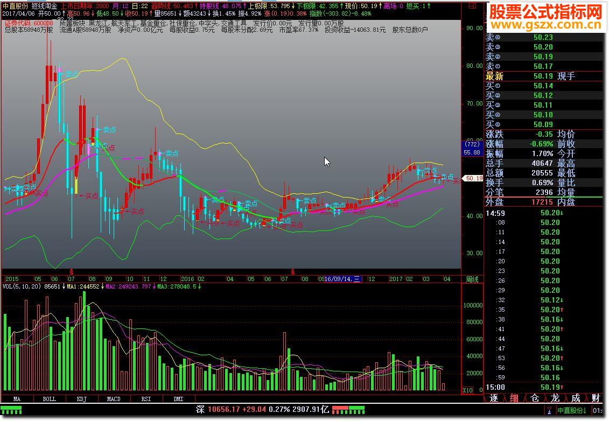
Task: Switch to the DMI indicator tab
Action: [x=178, y=399]
